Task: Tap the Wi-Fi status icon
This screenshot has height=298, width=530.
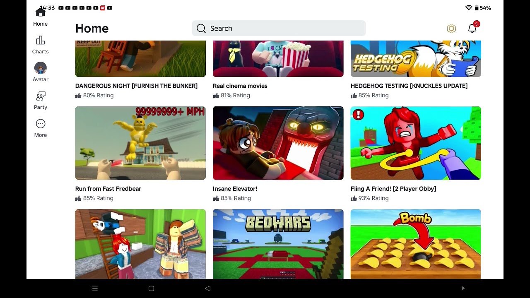Action: 469,8
